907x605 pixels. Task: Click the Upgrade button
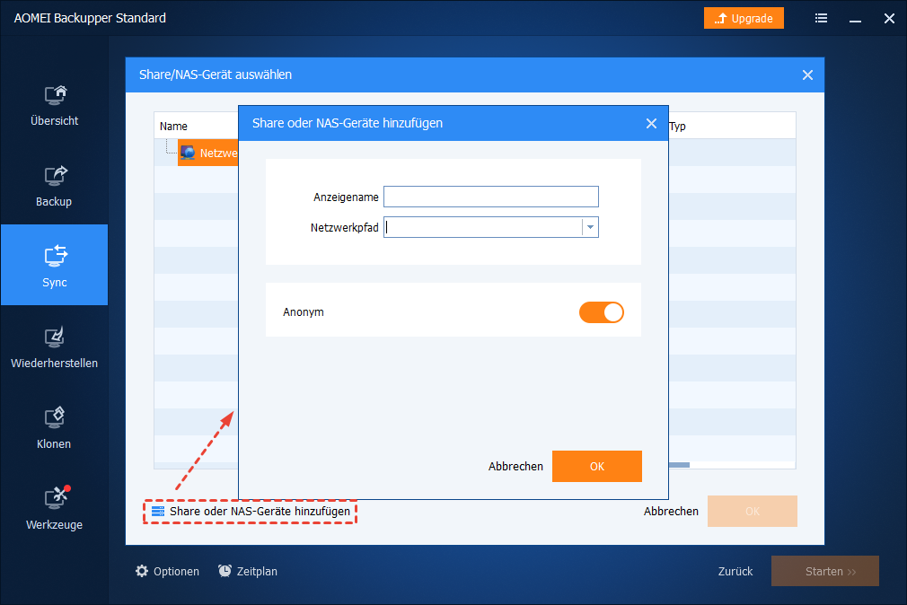tap(744, 18)
